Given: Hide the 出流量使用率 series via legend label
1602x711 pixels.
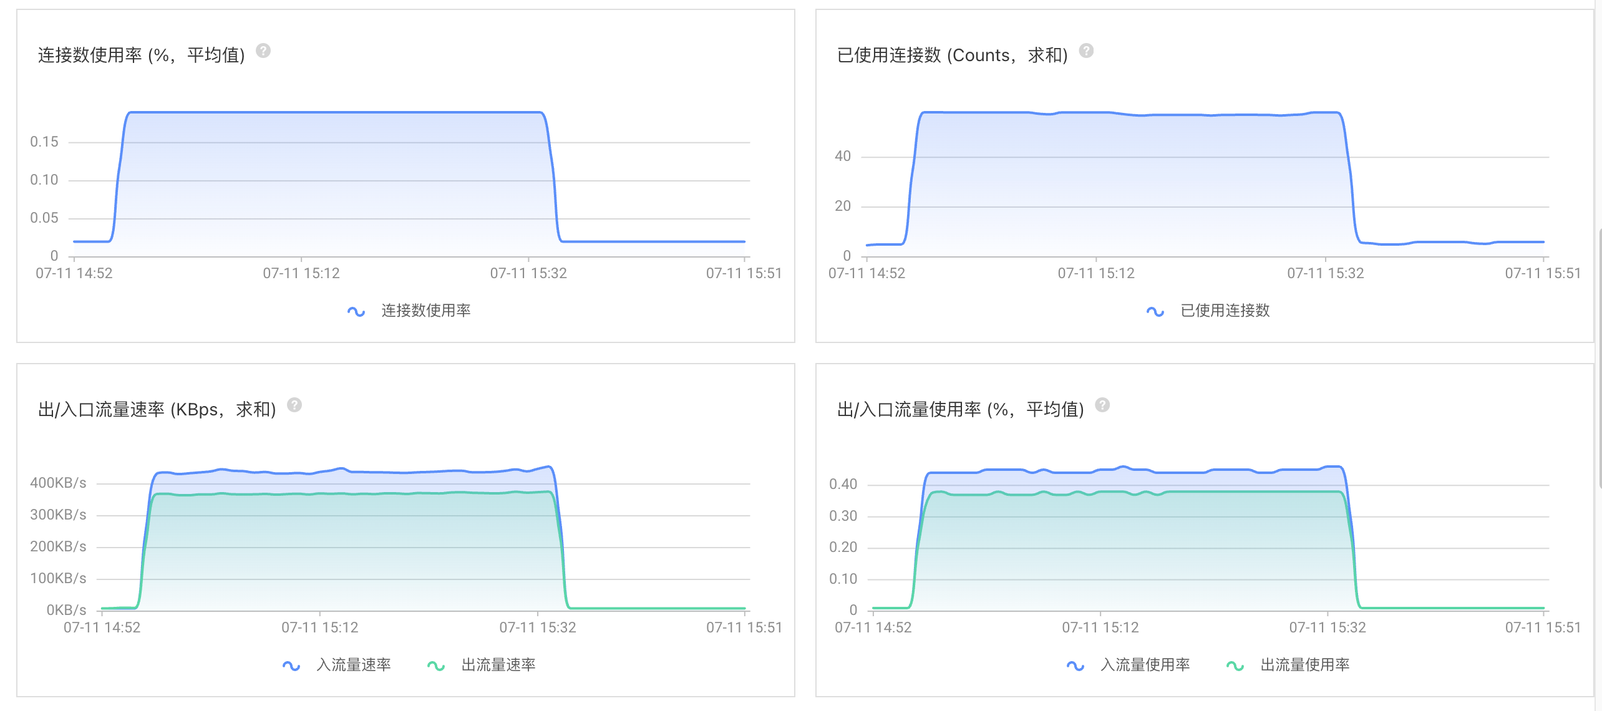Looking at the screenshot, I should (1305, 665).
